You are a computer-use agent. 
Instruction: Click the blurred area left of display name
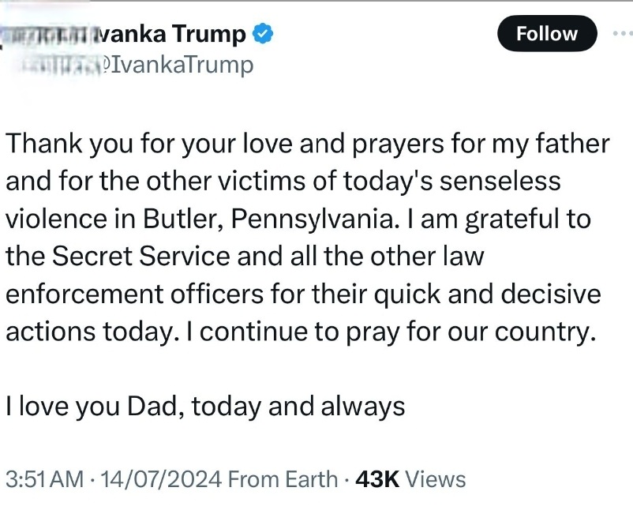(47, 34)
